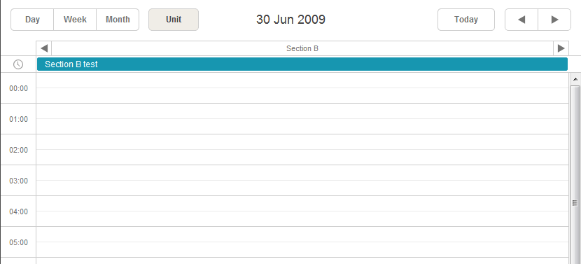Click the Section B header label

pyautogui.click(x=302, y=48)
